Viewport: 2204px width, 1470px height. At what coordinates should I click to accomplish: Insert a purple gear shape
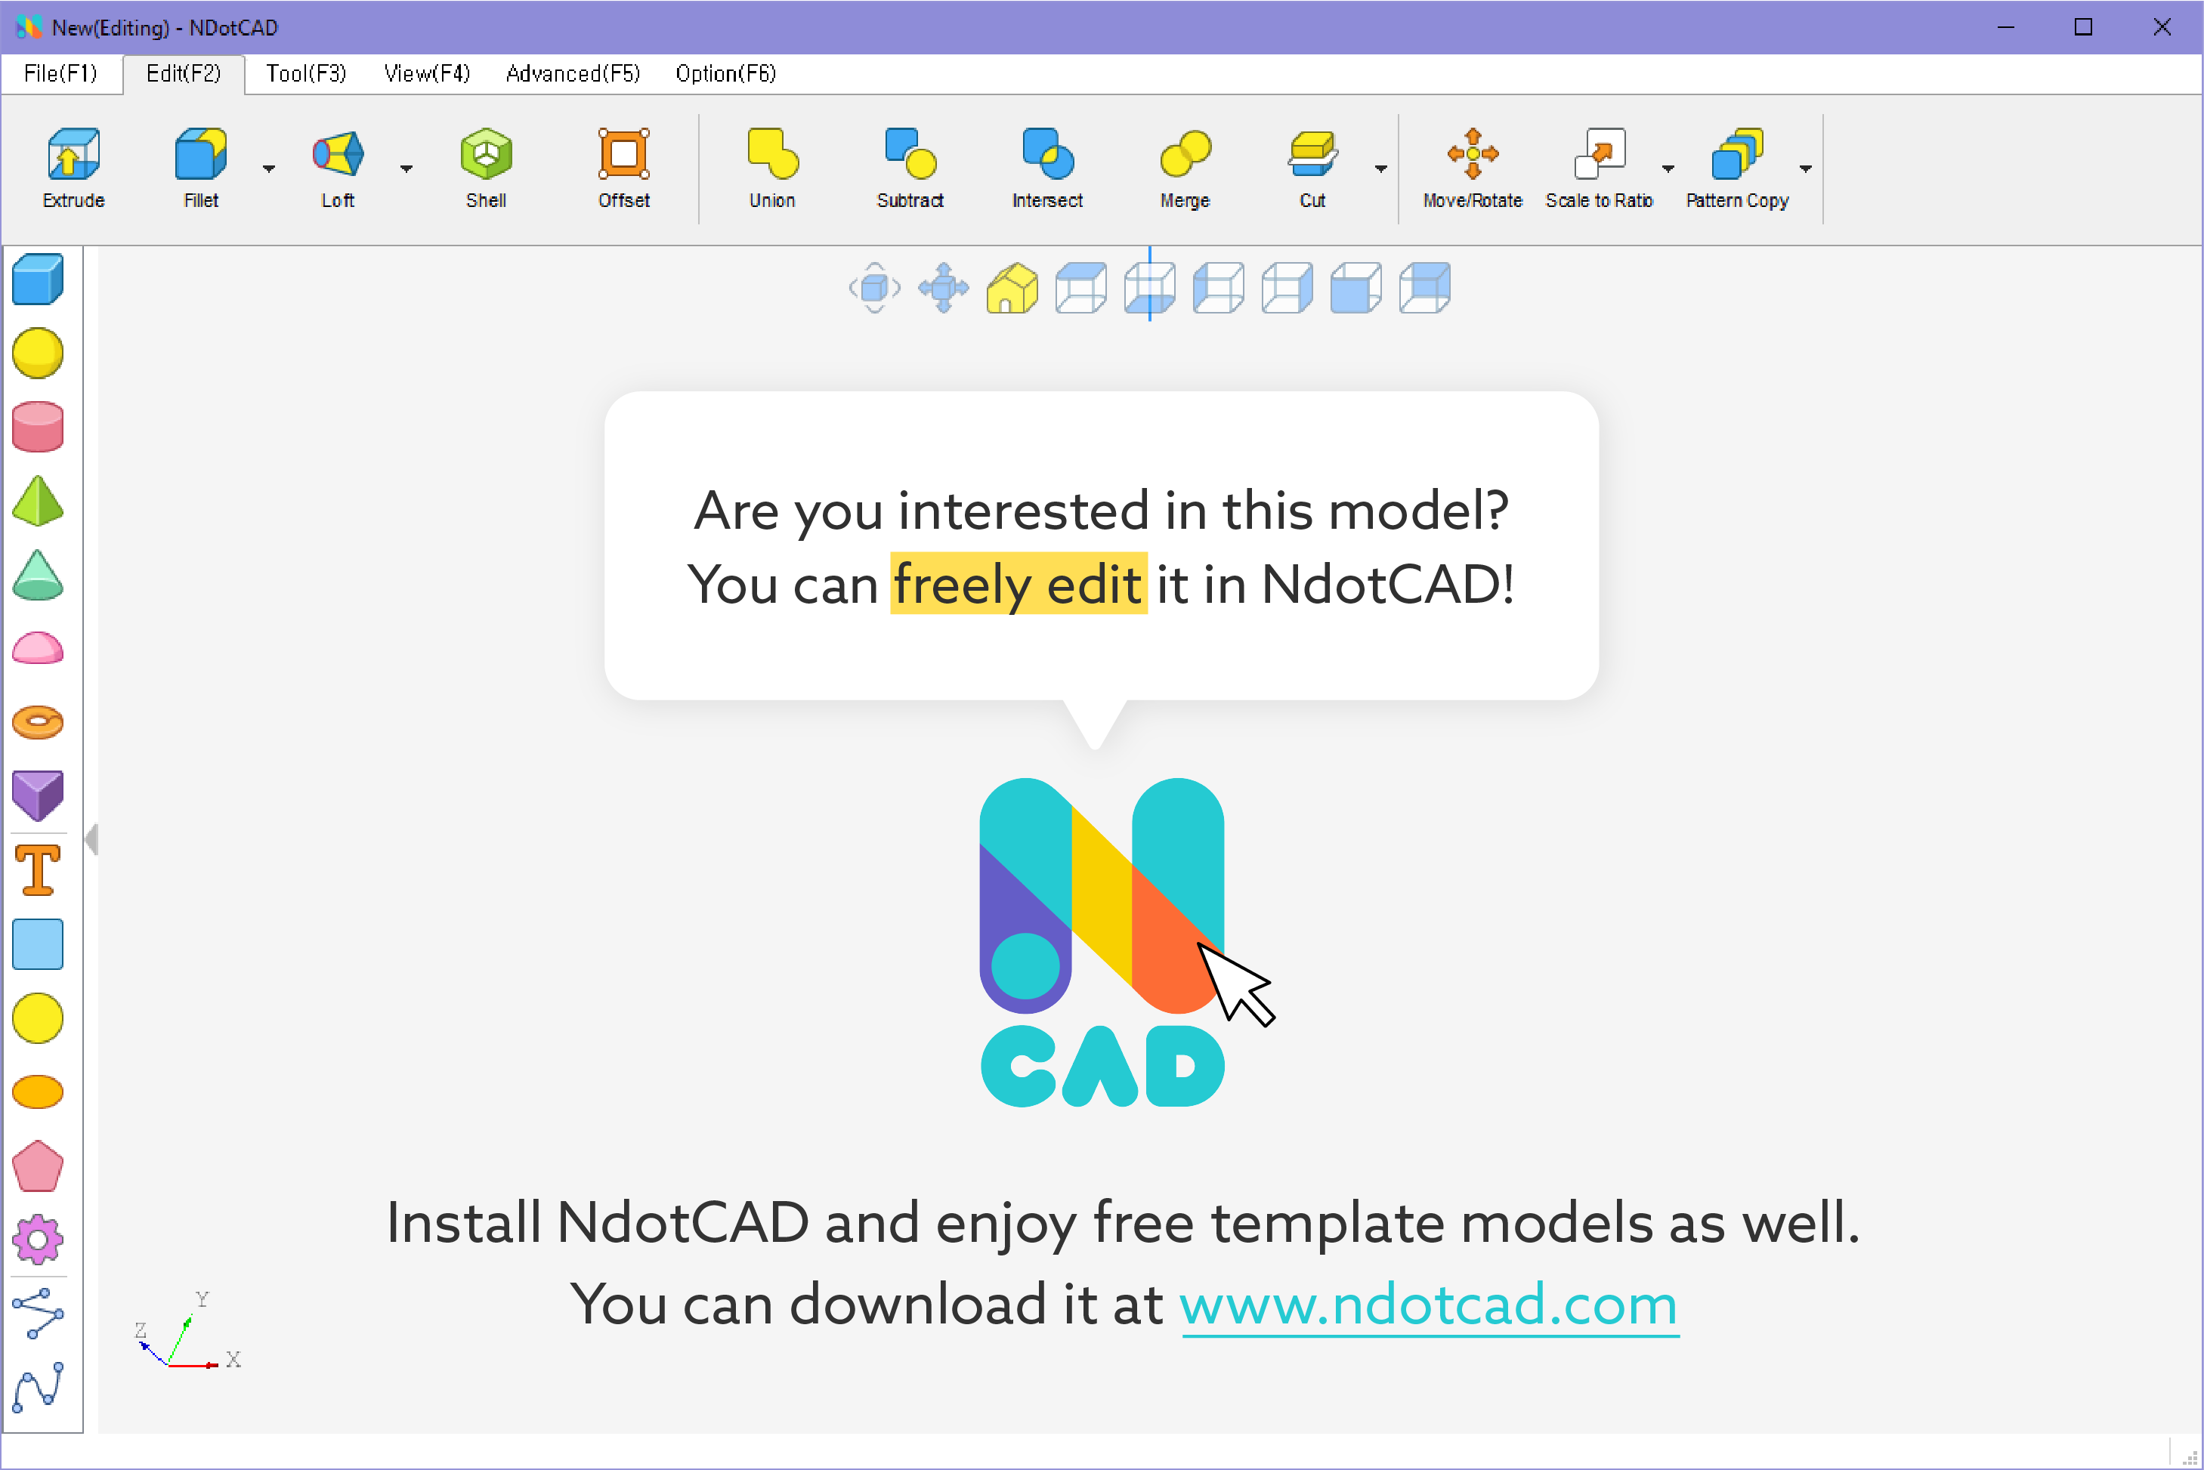point(38,1240)
